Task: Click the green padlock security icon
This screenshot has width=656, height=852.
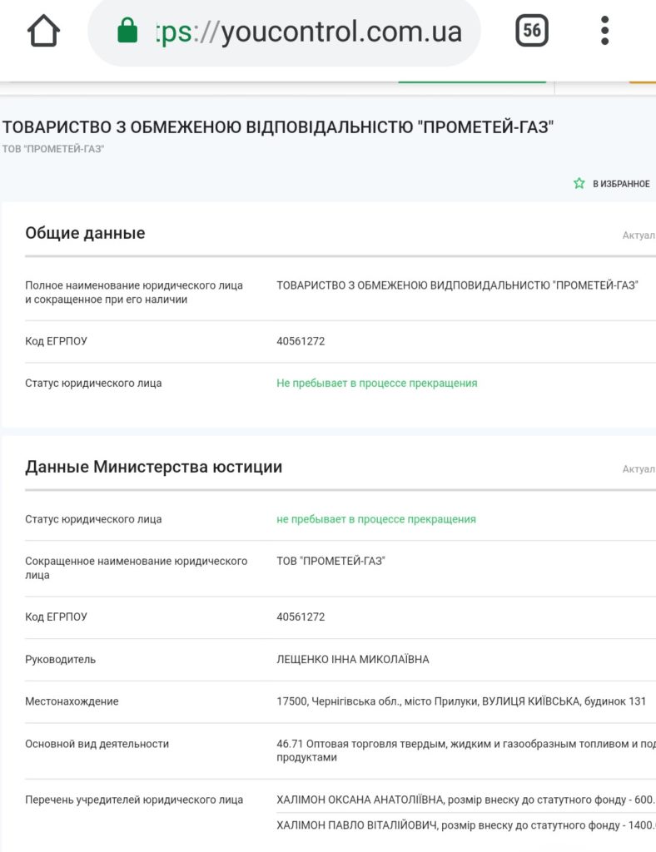Action: pos(127,32)
